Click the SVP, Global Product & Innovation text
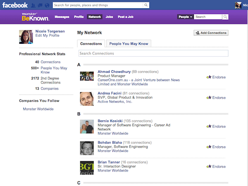Screen dimensions: 248x186 pyautogui.click(x=125, y=98)
